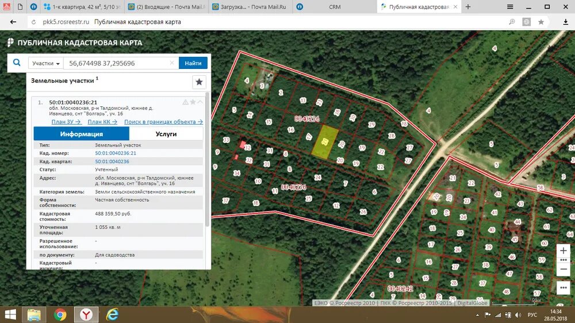Zoom out the map with minus button
The height and width of the screenshot is (323, 575).
click(563, 269)
